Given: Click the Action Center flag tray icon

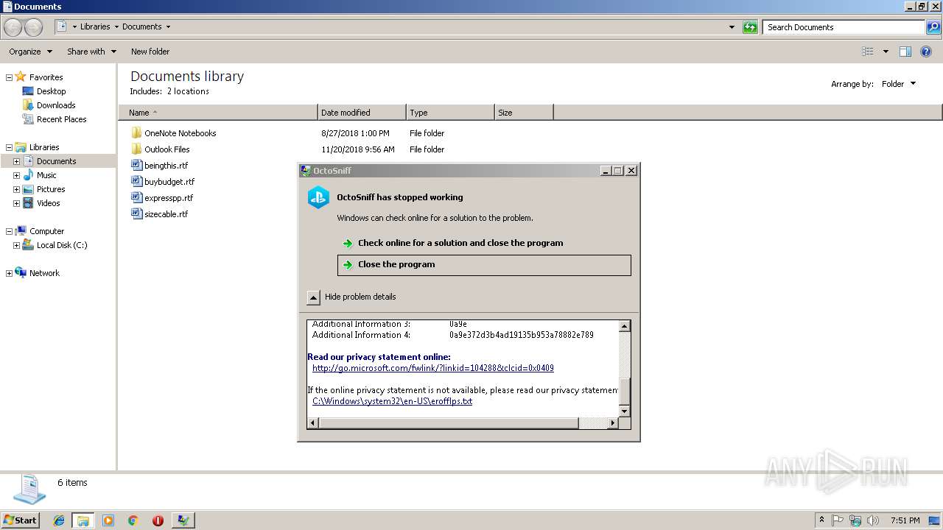Looking at the screenshot, I should (838, 520).
